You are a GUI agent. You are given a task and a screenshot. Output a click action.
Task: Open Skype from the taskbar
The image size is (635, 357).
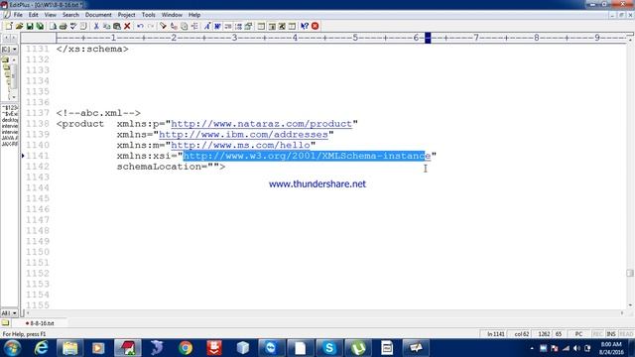pos(329,348)
